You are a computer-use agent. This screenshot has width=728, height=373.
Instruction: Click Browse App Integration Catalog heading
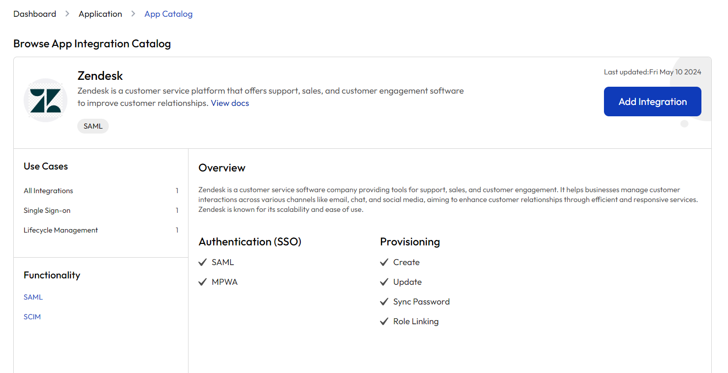tap(92, 43)
